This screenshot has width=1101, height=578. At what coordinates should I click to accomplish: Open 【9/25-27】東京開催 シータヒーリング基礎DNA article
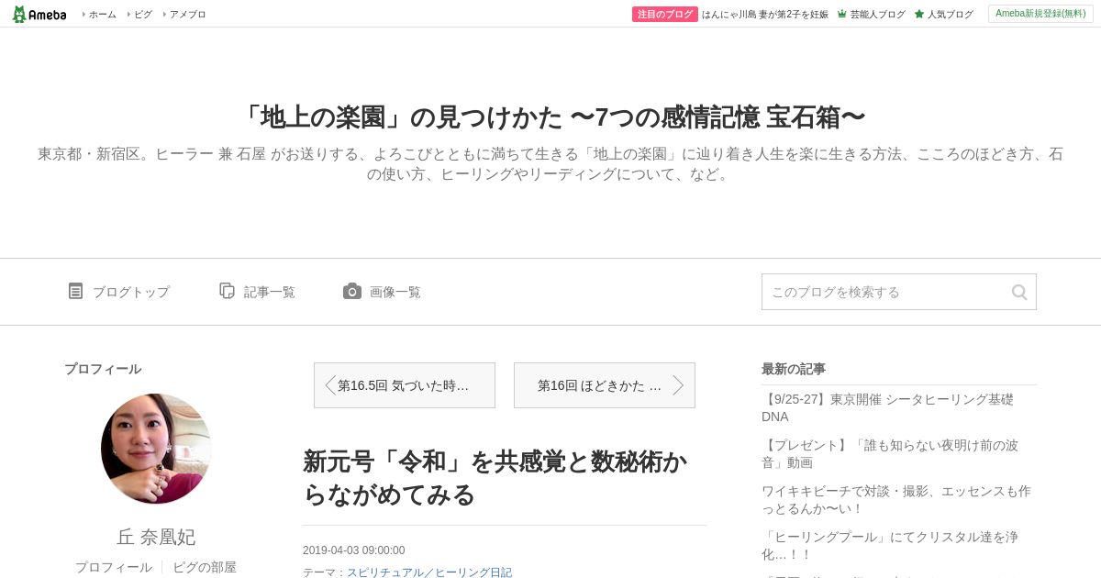click(x=887, y=407)
